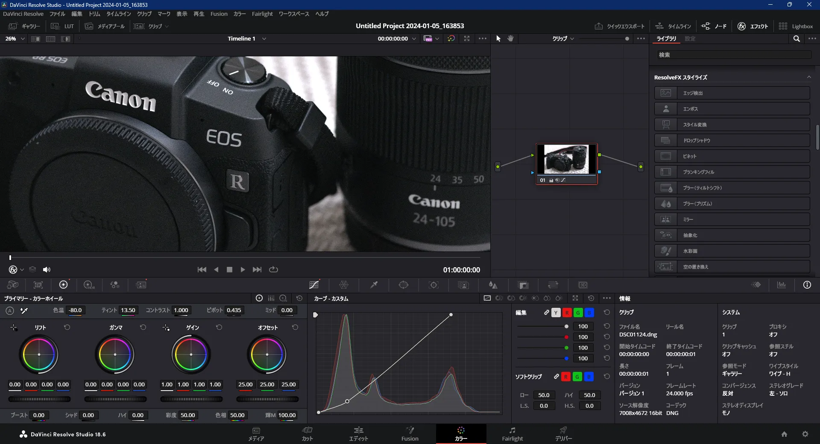Toggle loop playback in viewer
The width and height of the screenshot is (820, 444).
tap(273, 269)
